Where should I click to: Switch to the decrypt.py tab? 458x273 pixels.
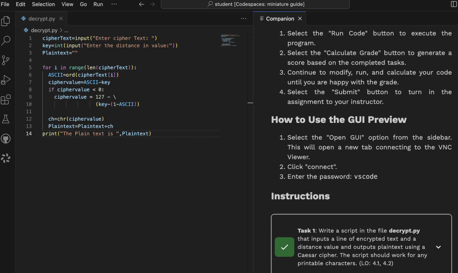41,19
